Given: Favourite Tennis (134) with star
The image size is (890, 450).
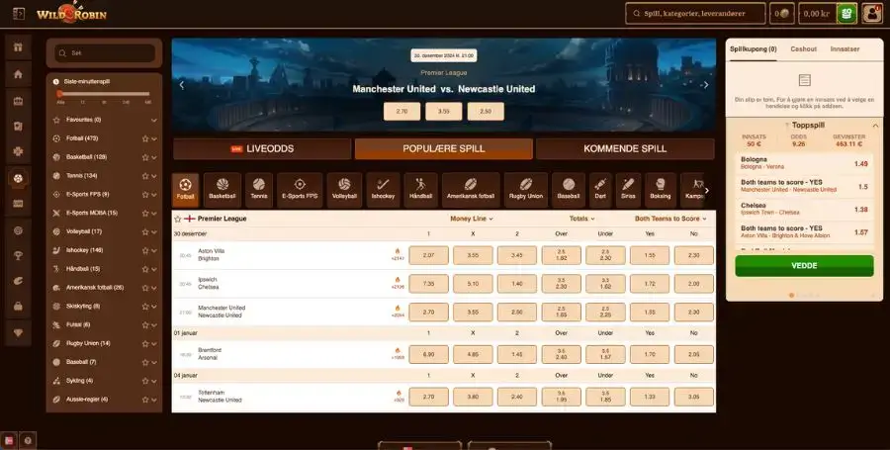Looking at the screenshot, I should pos(145,176).
